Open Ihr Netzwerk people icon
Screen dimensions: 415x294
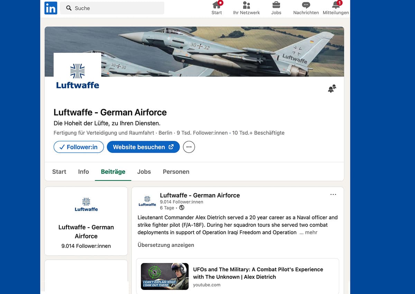pos(246,5)
